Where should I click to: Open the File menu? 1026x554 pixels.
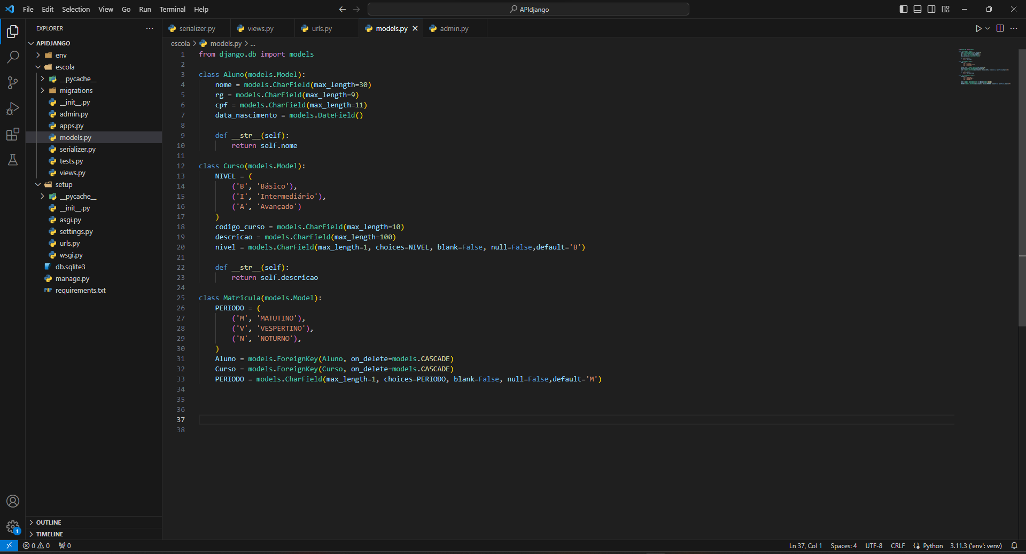(28, 9)
